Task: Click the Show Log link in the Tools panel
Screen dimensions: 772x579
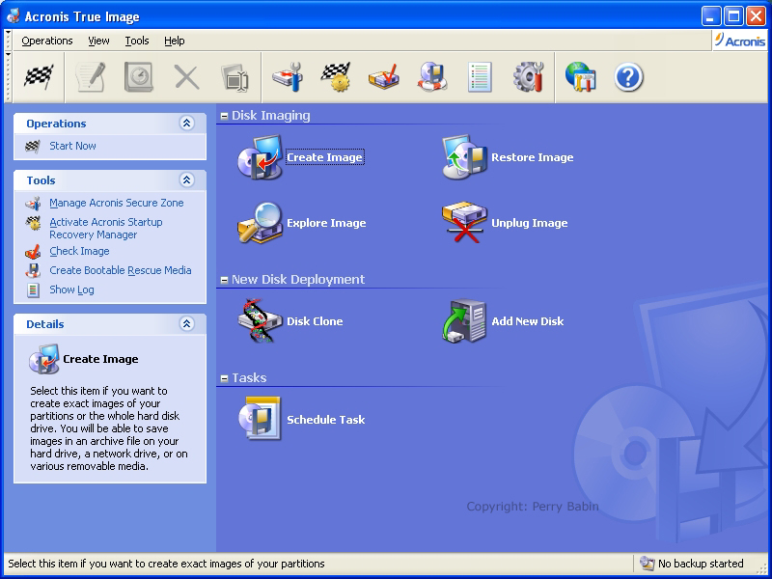Action: [71, 289]
